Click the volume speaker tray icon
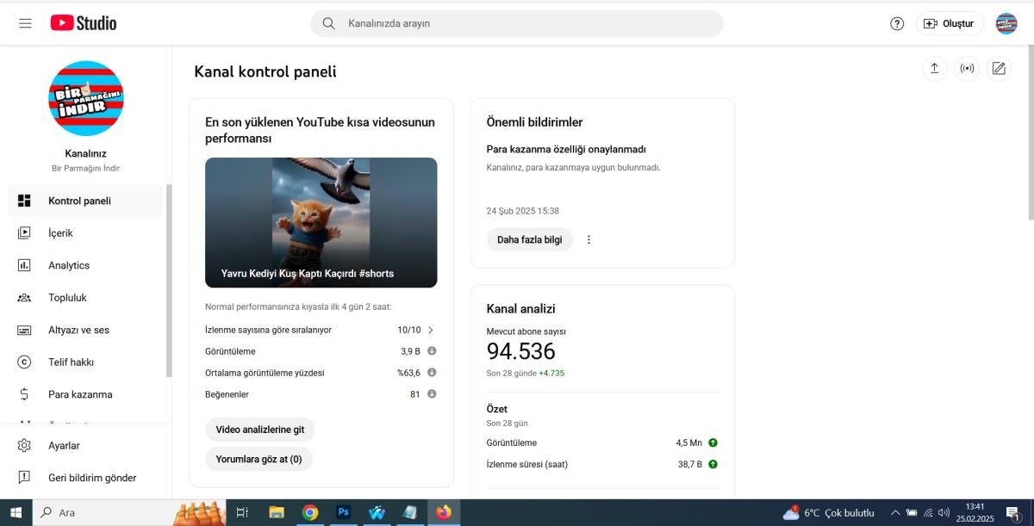Viewport: 1034px width, 526px height. [x=944, y=512]
